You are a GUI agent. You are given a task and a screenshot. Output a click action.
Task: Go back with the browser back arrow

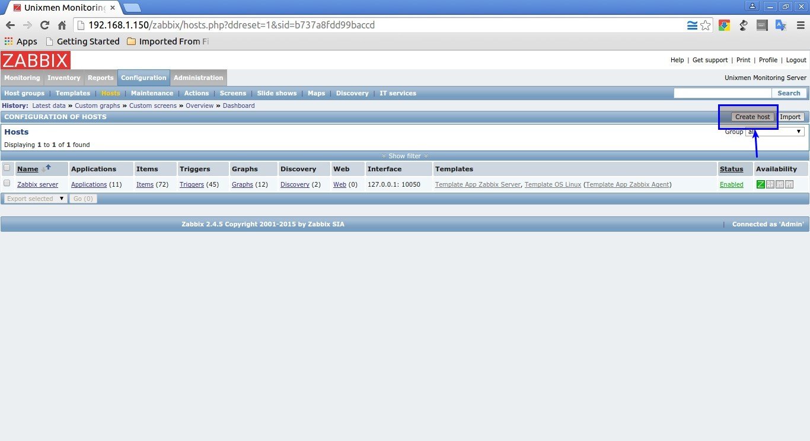pyautogui.click(x=10, y=25)
